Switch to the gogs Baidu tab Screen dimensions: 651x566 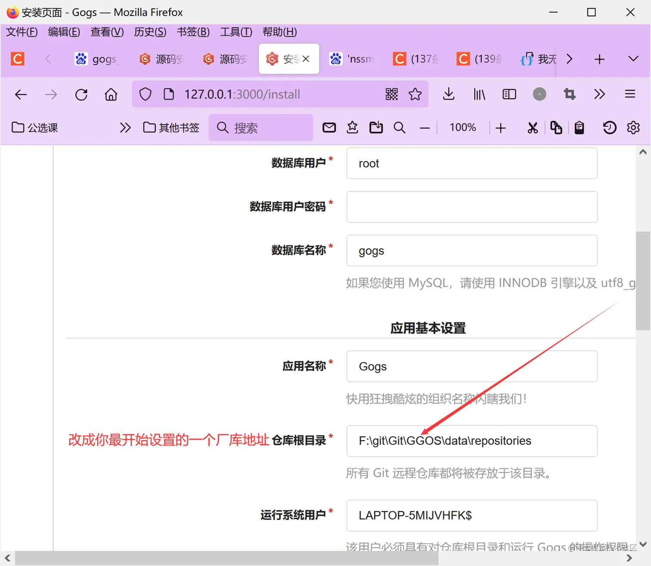[97, 59]
